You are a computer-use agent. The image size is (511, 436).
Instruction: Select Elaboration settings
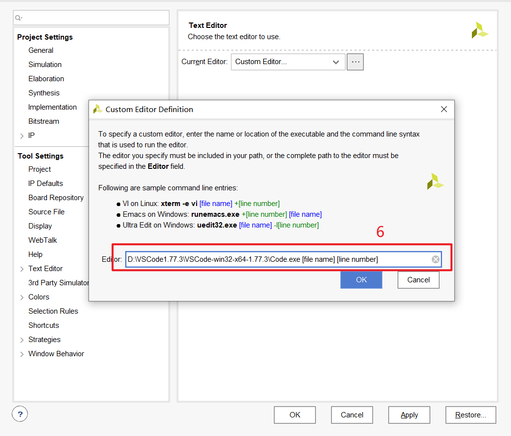[x=46, y=79]
